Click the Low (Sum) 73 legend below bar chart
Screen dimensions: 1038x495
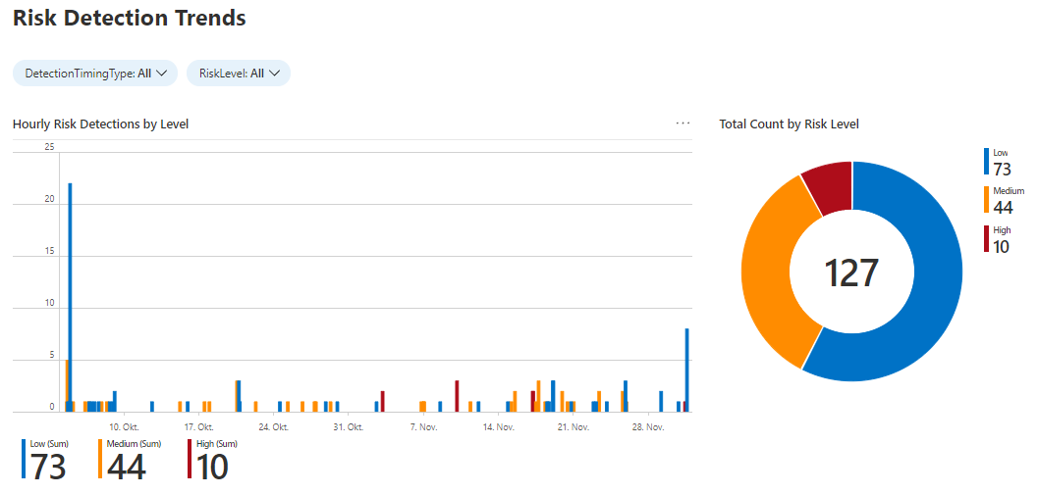45,460
